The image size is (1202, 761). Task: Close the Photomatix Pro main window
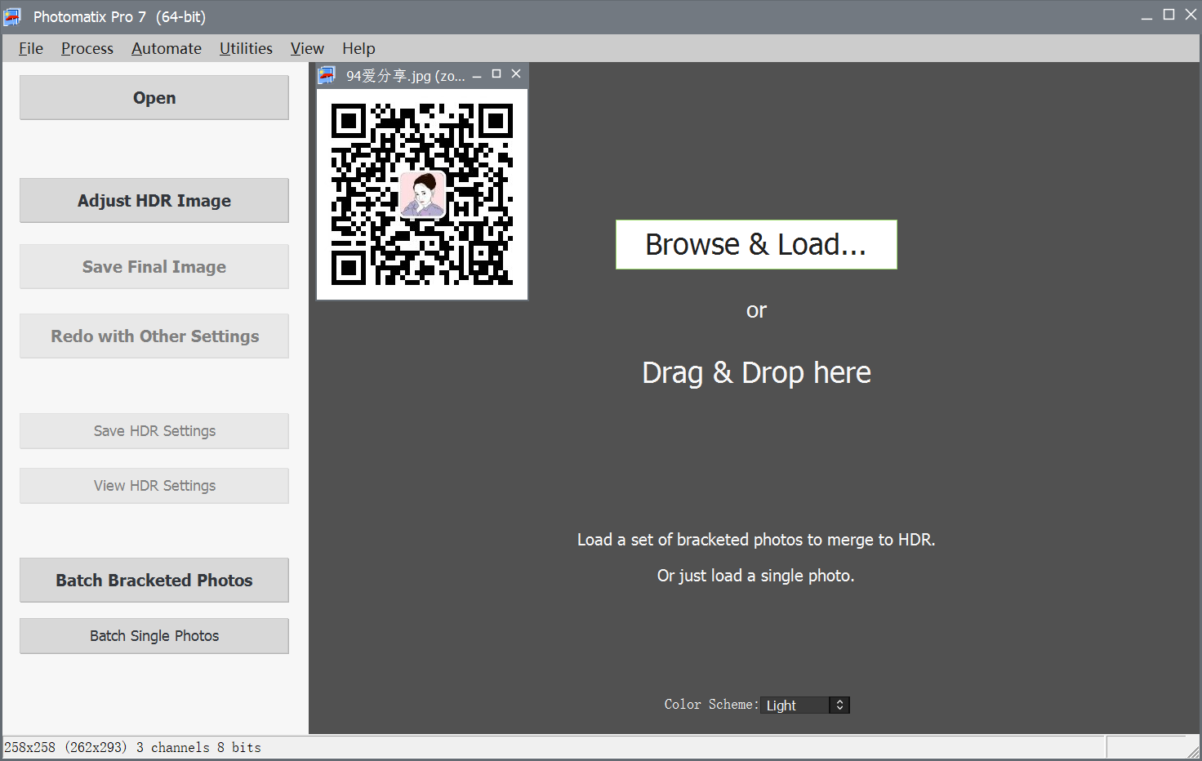tap(1191, 15)
